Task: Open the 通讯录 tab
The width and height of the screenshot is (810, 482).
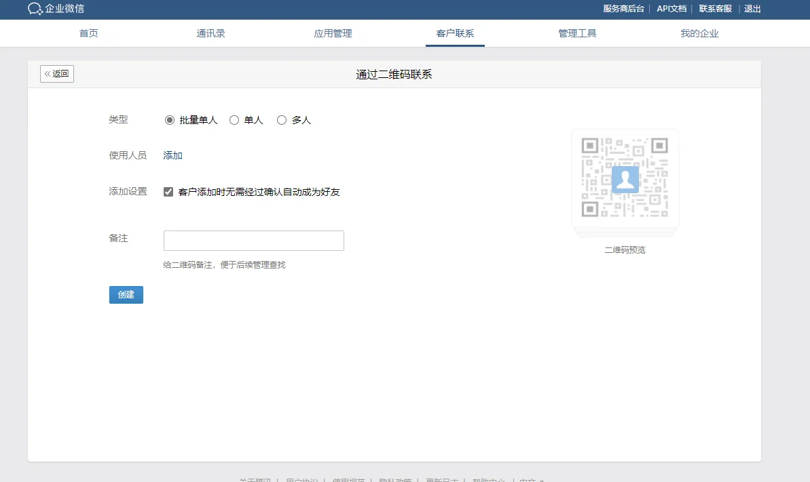Action: coord(210,33)
